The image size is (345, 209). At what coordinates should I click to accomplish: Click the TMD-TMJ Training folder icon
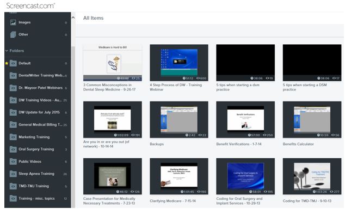click(x=13, y=186)
